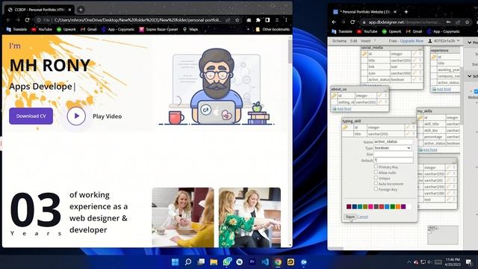Viewport: 478px width, 269px height.
Task: Open the taskbar clock and date
Action: click(x=453, y=262)
